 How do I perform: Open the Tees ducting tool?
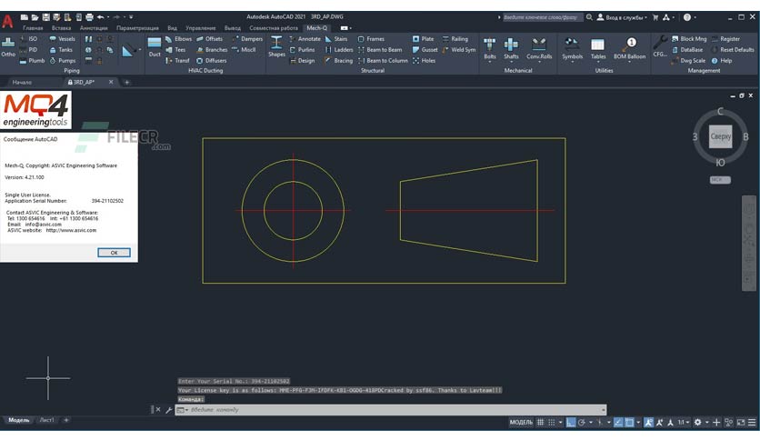(x=175, y=50)
